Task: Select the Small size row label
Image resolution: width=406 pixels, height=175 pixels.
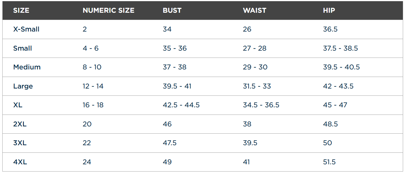Action: (x=22, y=48)
